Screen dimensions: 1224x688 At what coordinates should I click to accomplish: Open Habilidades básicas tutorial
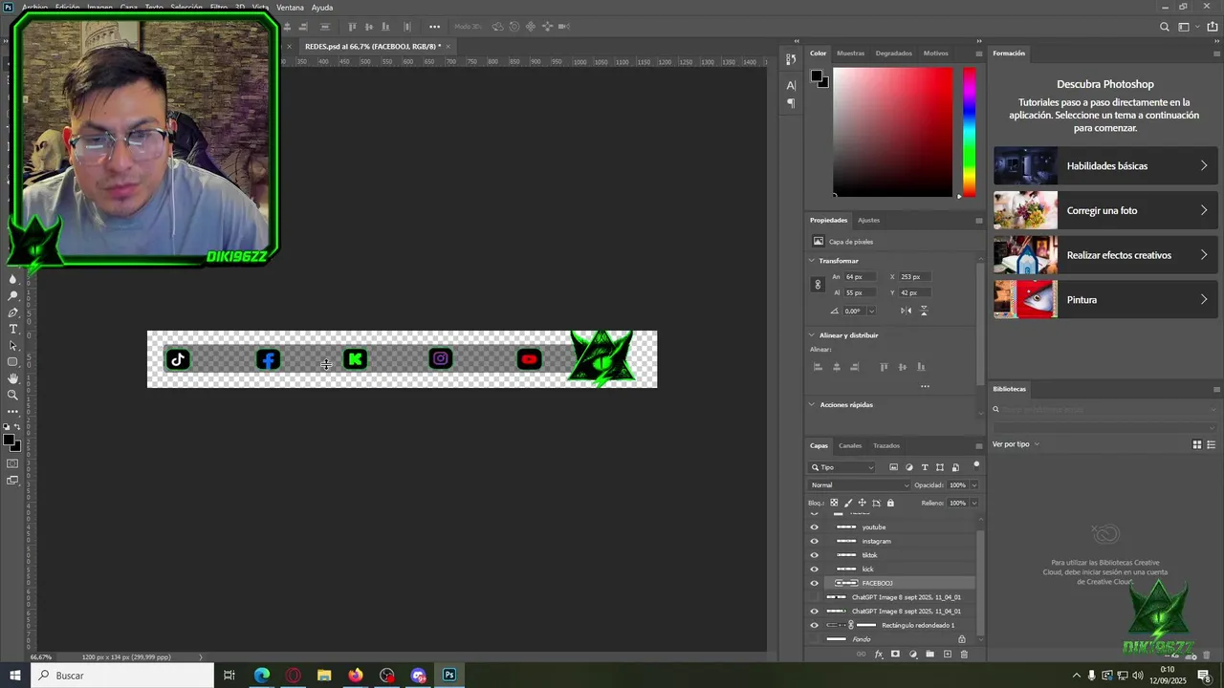coord(1105,165)
